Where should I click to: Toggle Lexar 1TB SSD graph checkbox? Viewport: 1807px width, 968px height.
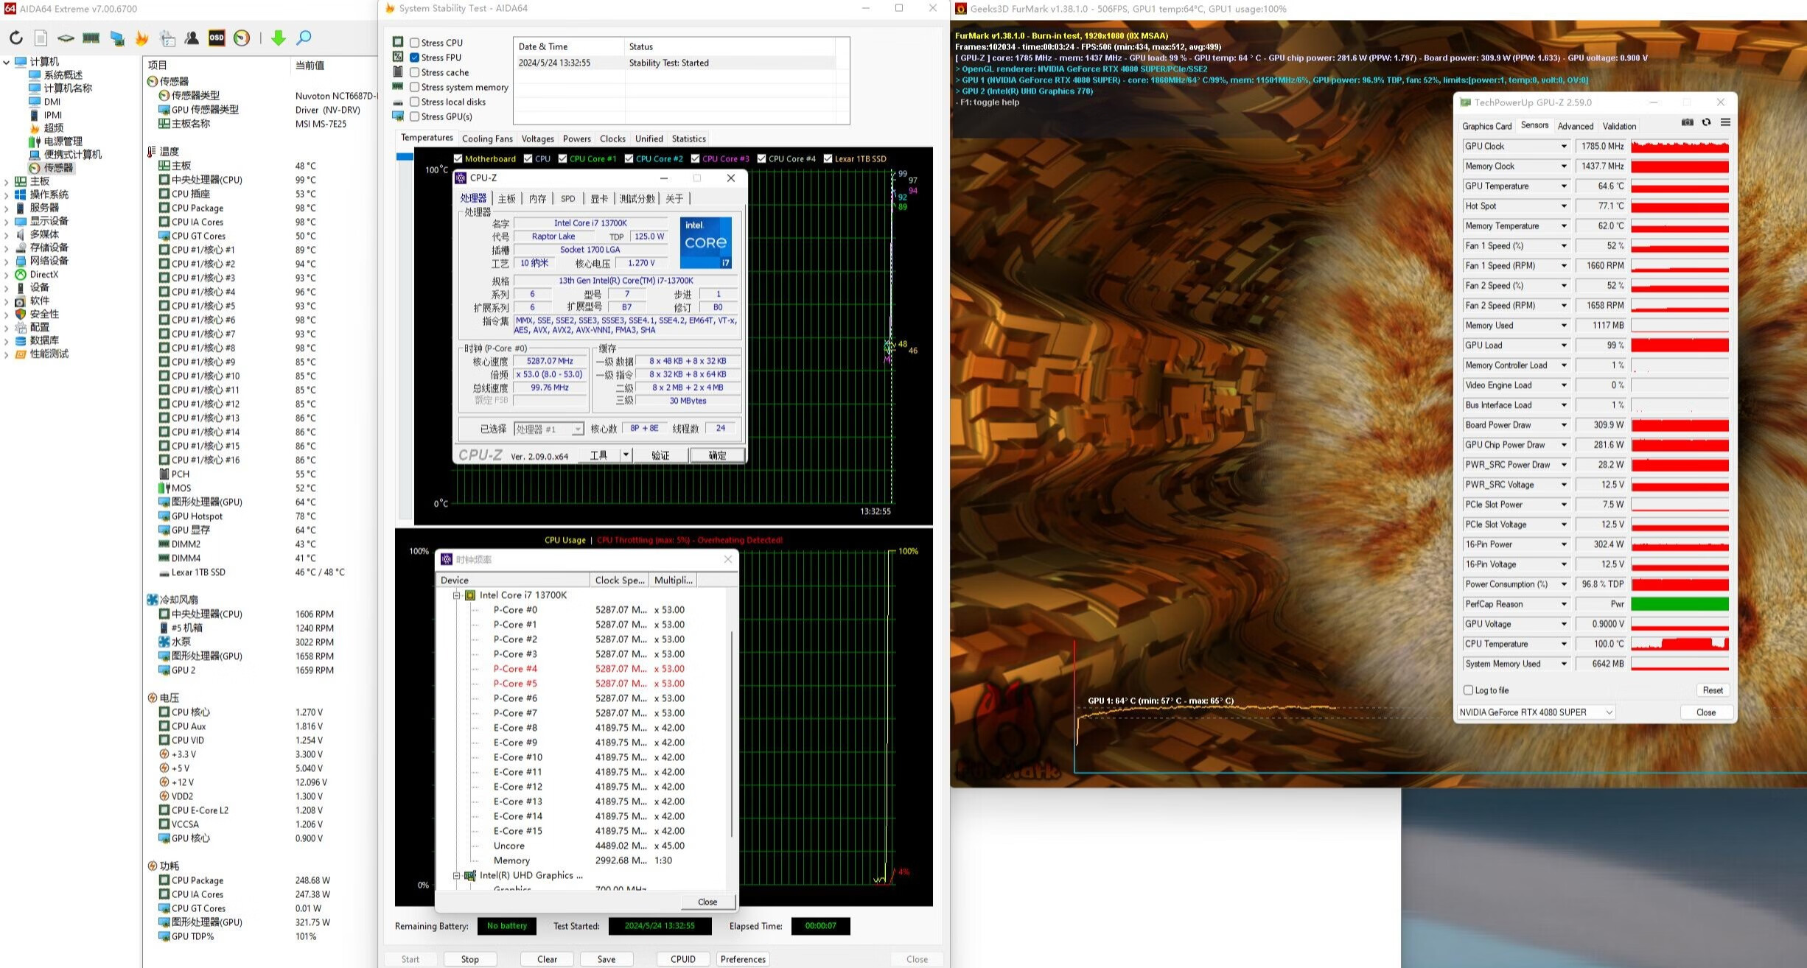[x=828, y=158]
